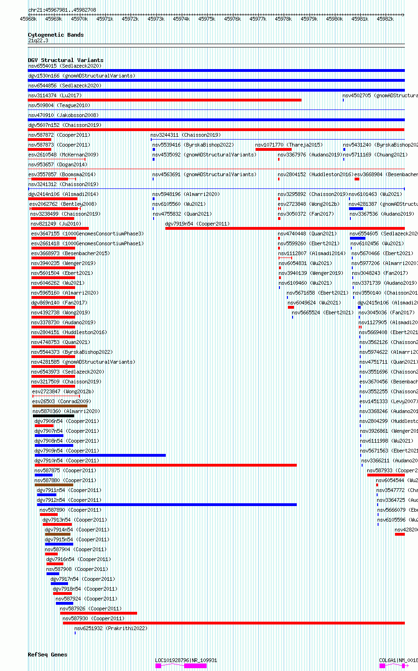Open dgv7914n54 (Cooper2011) variant
The width and height of the screenshot is (418, 671).
tap(77, 530)
